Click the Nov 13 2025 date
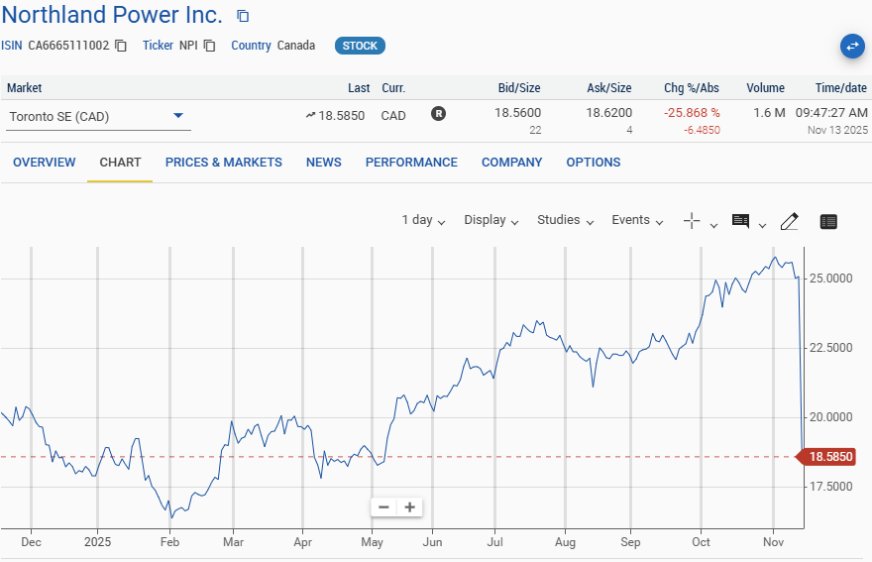Viewport: 872px width, 562px height. 837,130
